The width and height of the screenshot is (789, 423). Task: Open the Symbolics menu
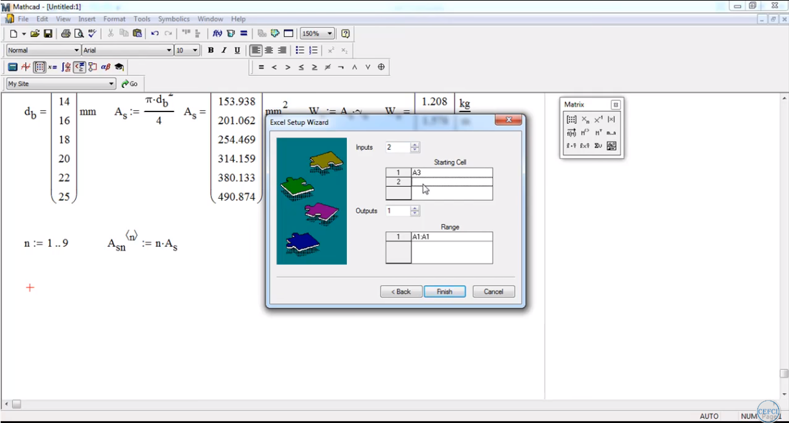[x=174, y=19]
